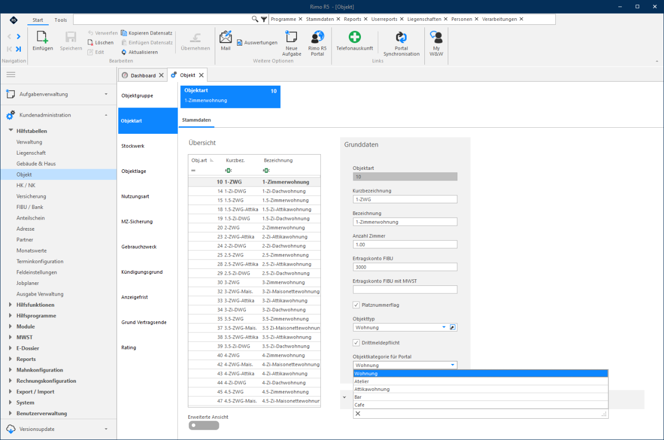Expand the Aufgabenverwaltung section
Image resolution: width=664 pixels, height=440 pixels.
tap(106, 94)
